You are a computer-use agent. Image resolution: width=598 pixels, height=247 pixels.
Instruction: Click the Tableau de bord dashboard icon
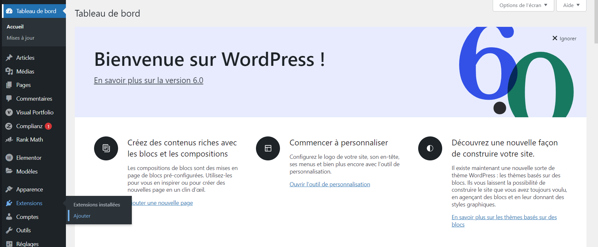pyautogui.click(x=9, y=11)
